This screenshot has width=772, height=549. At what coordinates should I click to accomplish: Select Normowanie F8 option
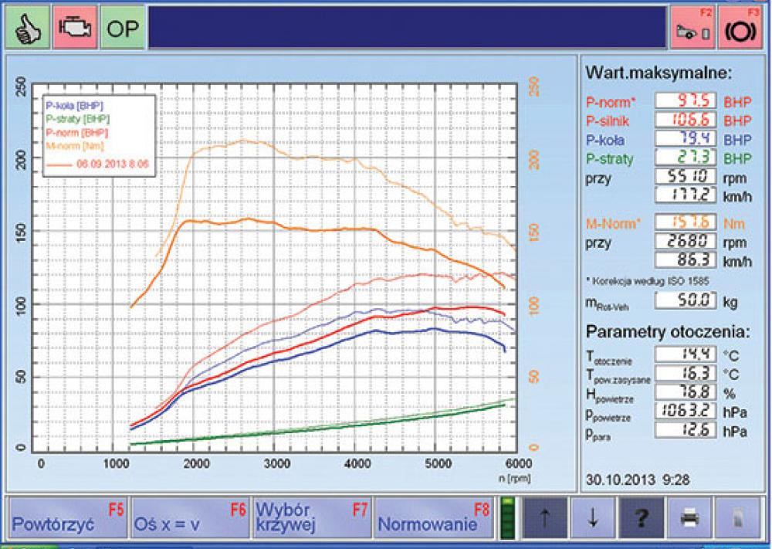433,517
